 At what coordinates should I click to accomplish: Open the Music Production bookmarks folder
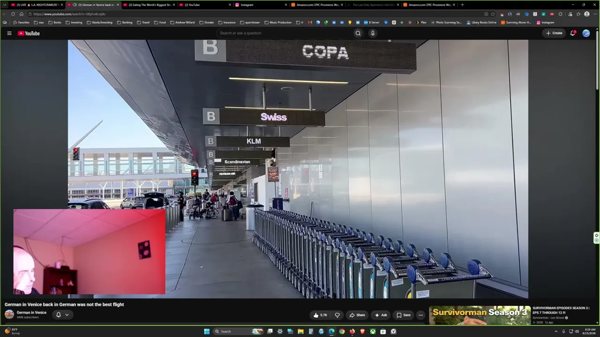pyautogui.click(x=278, y=22)
